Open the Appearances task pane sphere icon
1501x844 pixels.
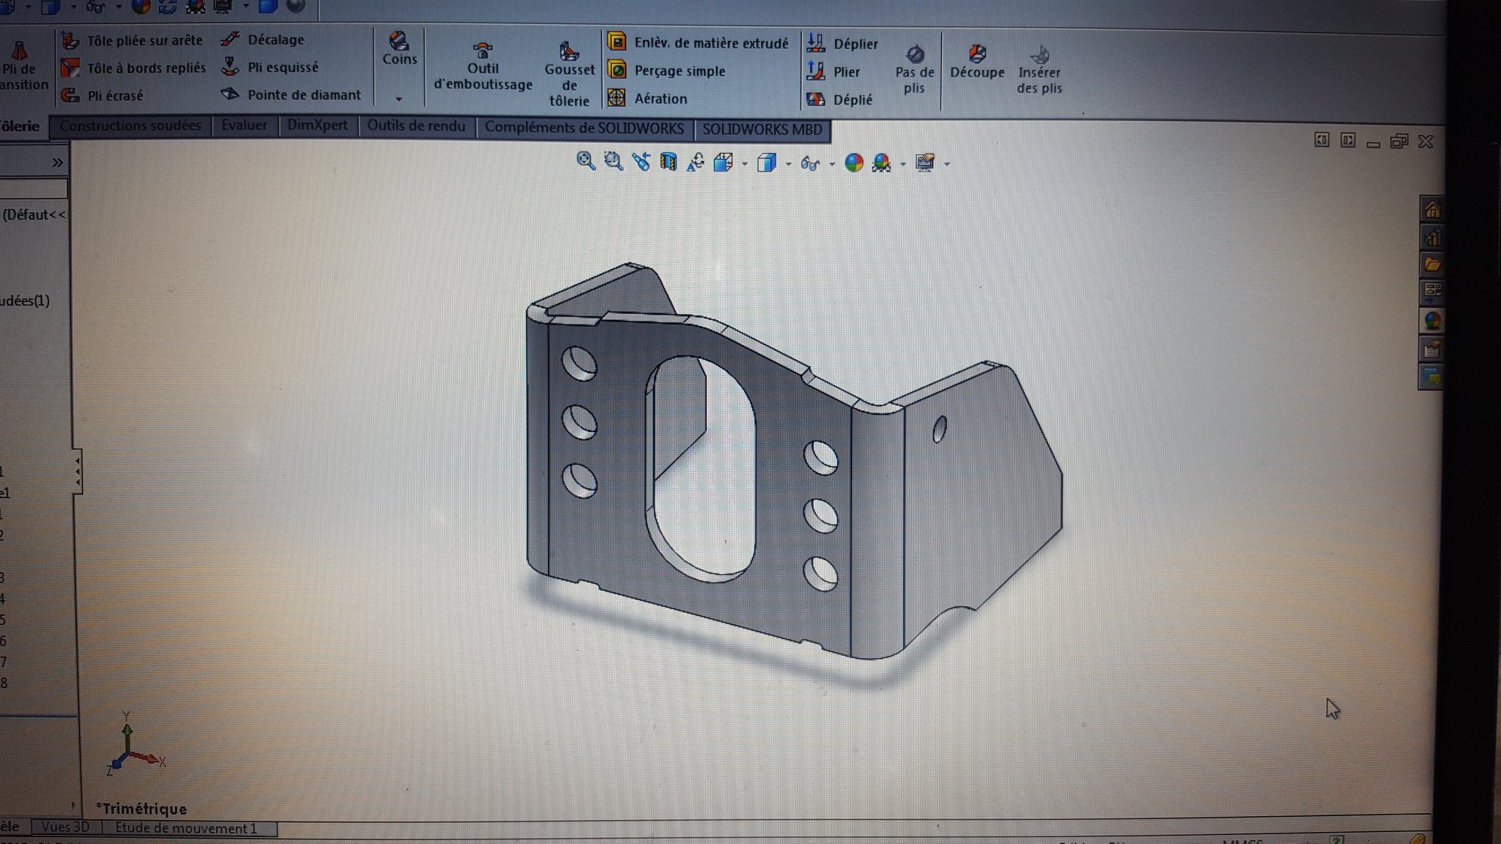coord(1432,321)
